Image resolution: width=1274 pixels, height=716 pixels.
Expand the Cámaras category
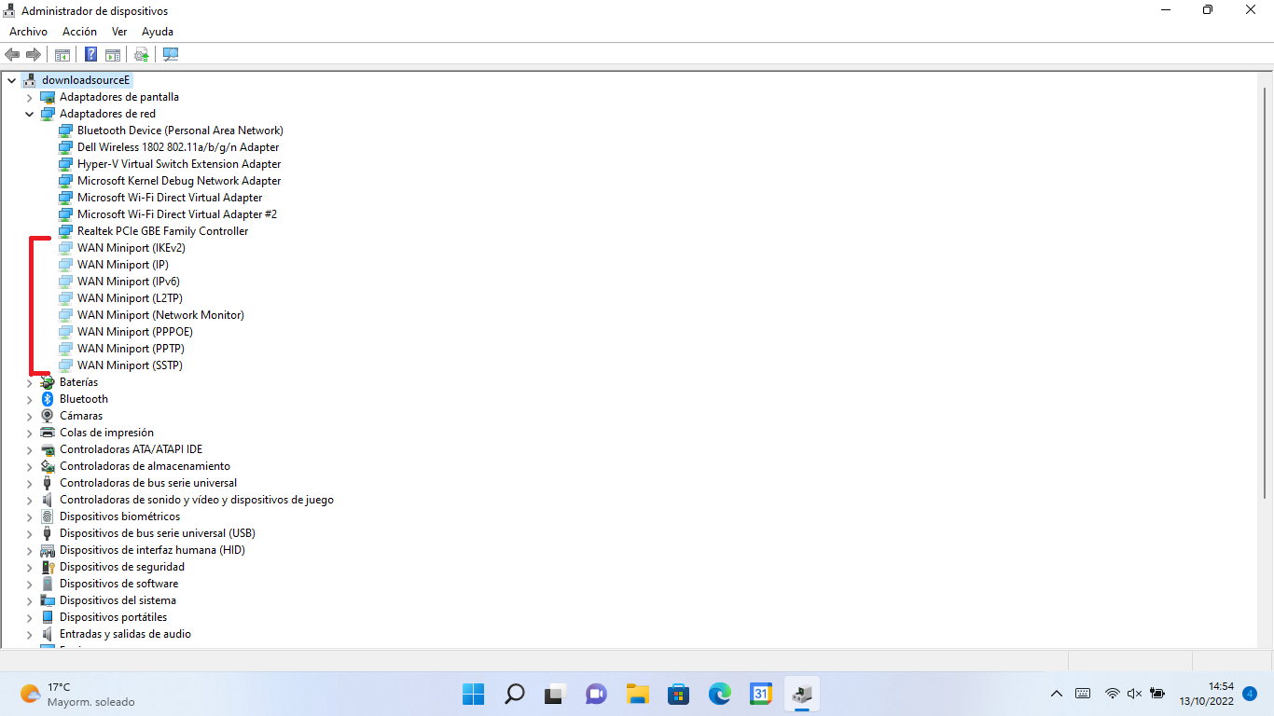tap(29, 416)
